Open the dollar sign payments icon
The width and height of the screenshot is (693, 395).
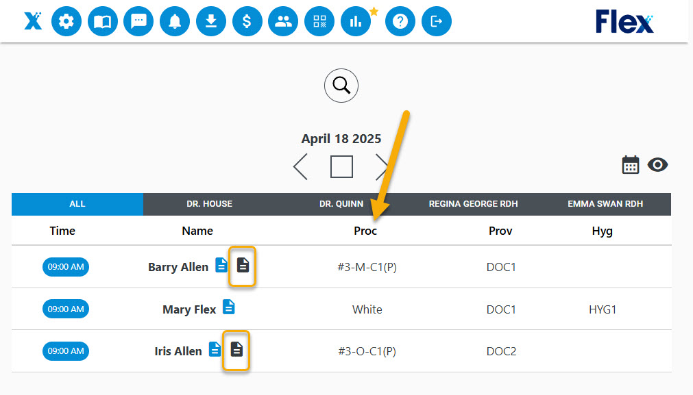(x=247, y=21)
